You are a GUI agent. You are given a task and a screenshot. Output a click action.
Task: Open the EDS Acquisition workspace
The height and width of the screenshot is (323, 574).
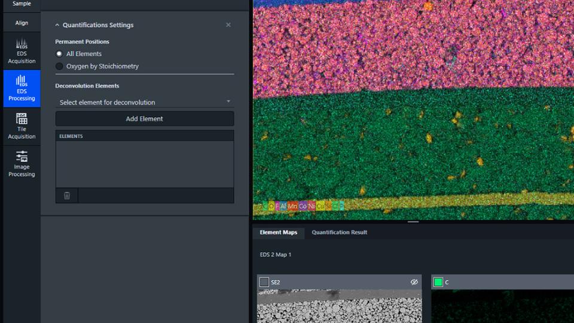[22, 51]
